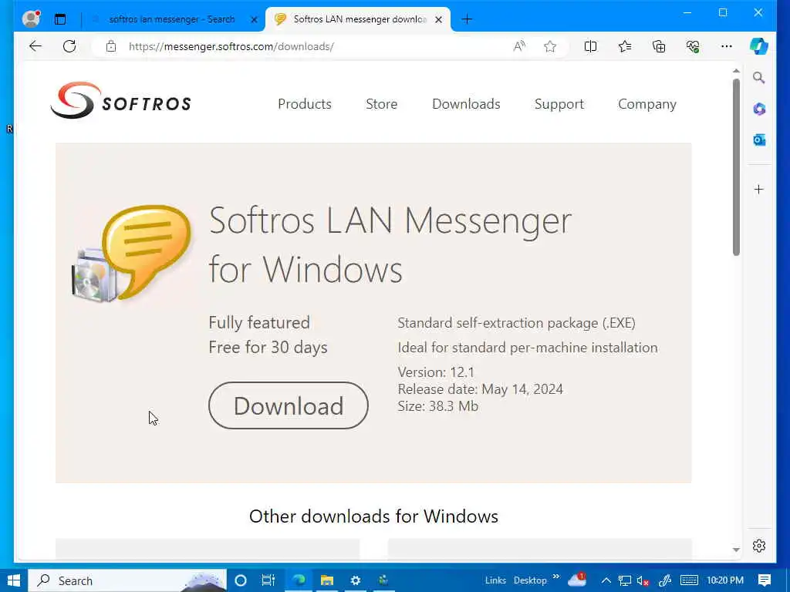
Task: Open a new browser tab
Action: click(x=467, y=19)
